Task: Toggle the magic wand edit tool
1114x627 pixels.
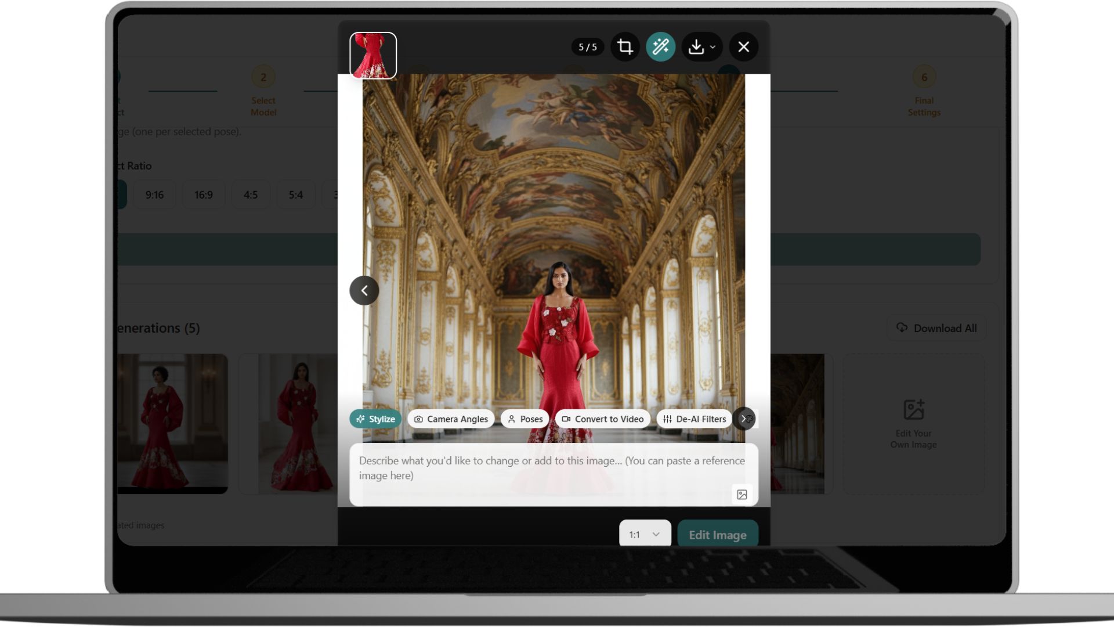Action: 660,47
